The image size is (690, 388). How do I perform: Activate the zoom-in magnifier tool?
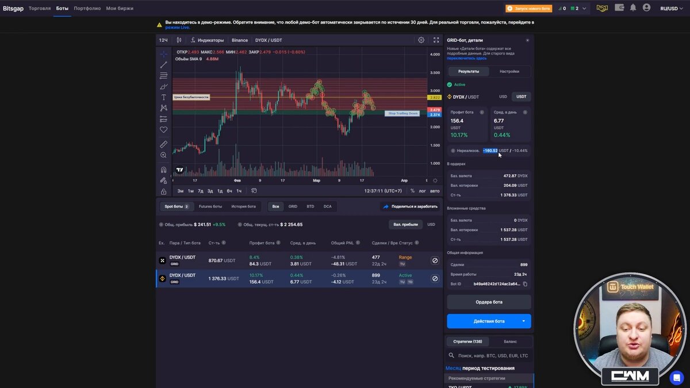[x=164, y=155]
